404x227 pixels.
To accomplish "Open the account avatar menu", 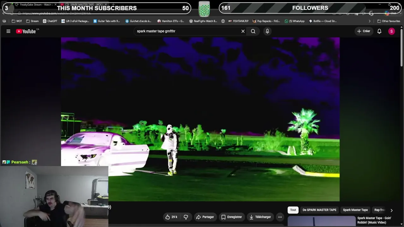I will pyautogui.click(x=391, y=31).
